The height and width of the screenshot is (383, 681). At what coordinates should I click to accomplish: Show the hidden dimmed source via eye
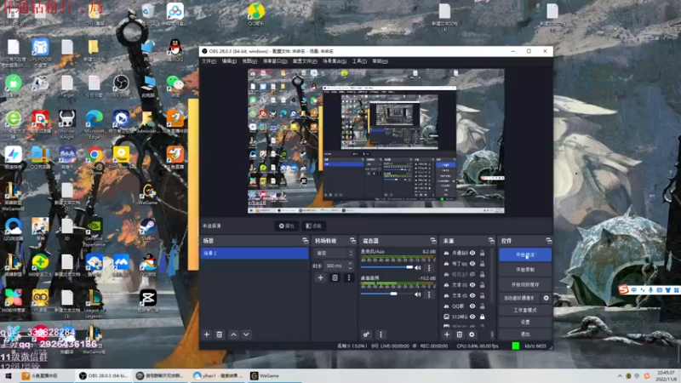tap(472, 274)
